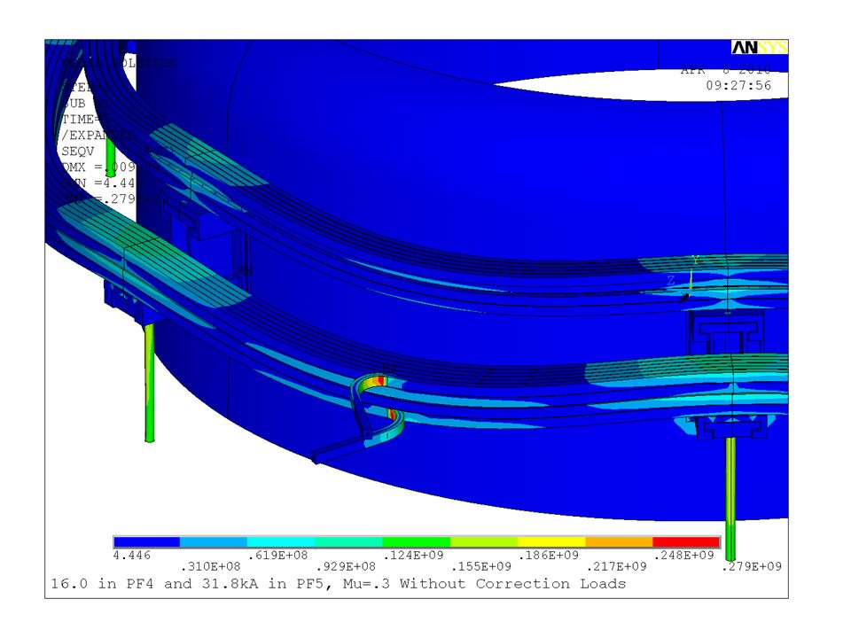Click the .217E+09 legend value
This screenshot has width=851, height=638.
pyautogui.click(x=617, y=566)
